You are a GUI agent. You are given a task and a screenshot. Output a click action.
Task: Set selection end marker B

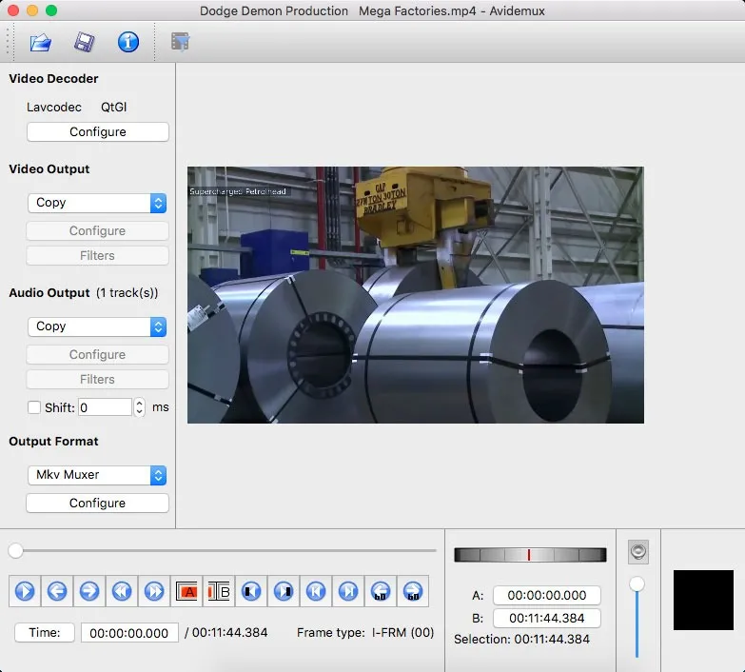click(219, 591)
